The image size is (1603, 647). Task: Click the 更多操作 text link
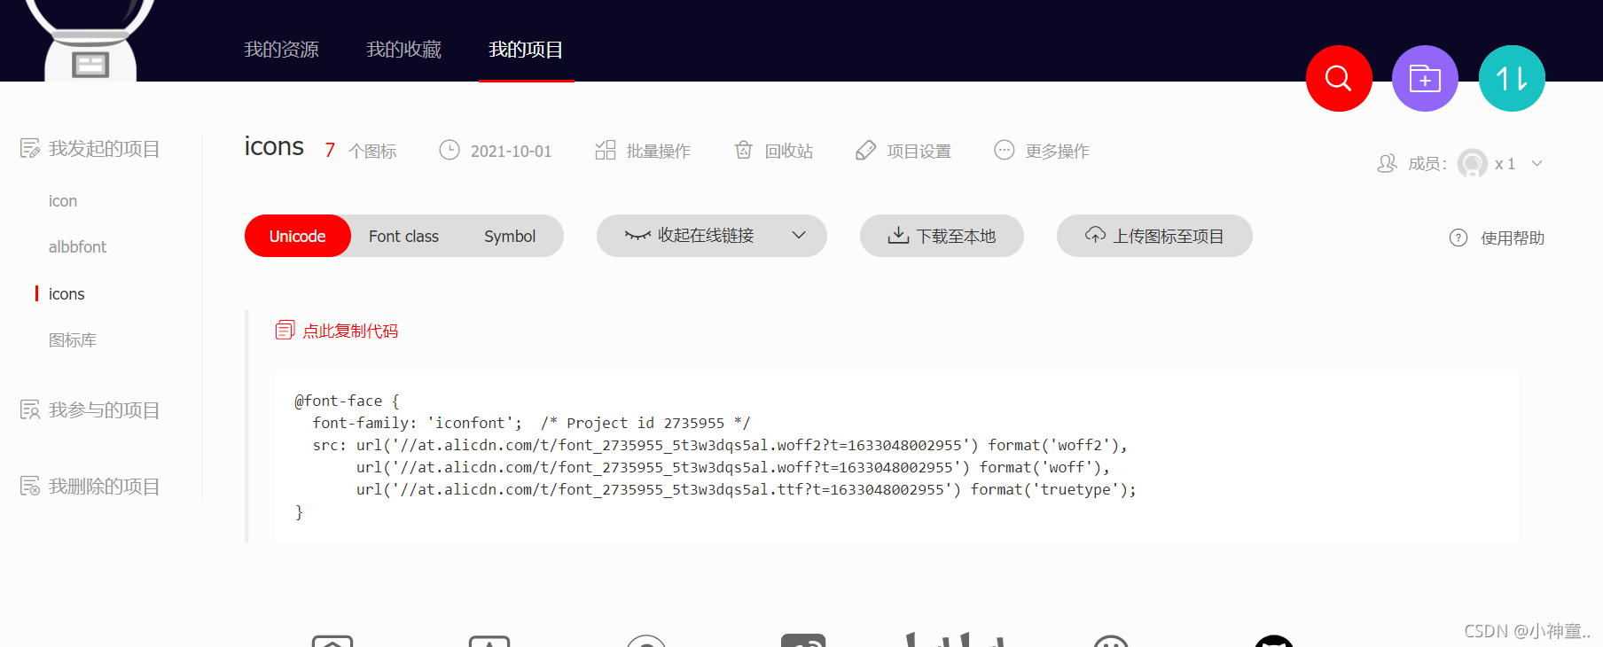(x=1058, y=151)
